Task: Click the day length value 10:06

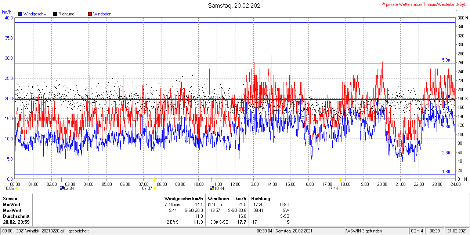Action: (9, 188)
